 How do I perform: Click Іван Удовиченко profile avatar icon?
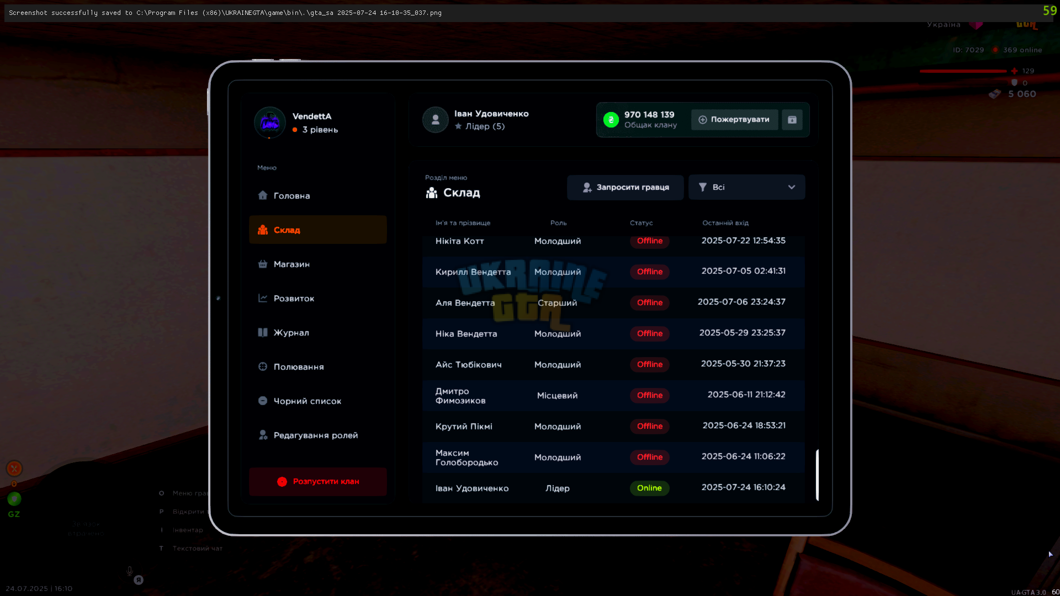(435, 119)
